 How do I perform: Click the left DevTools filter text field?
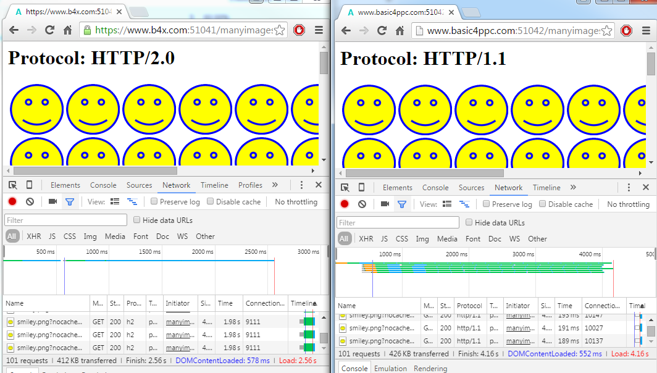[x=66, y=220]
